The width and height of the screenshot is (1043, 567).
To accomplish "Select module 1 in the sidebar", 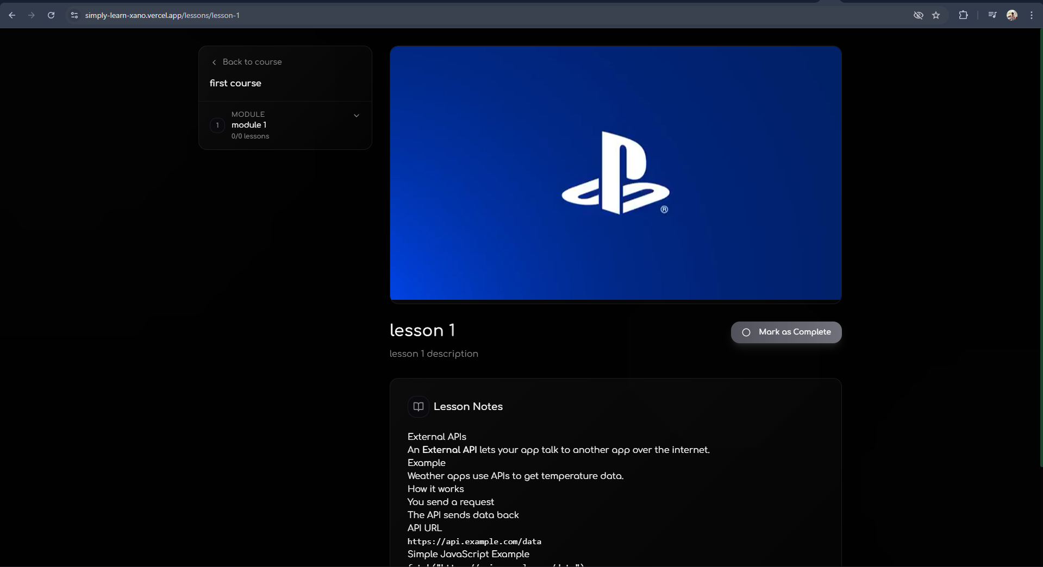I will click(x=249, y=125).
